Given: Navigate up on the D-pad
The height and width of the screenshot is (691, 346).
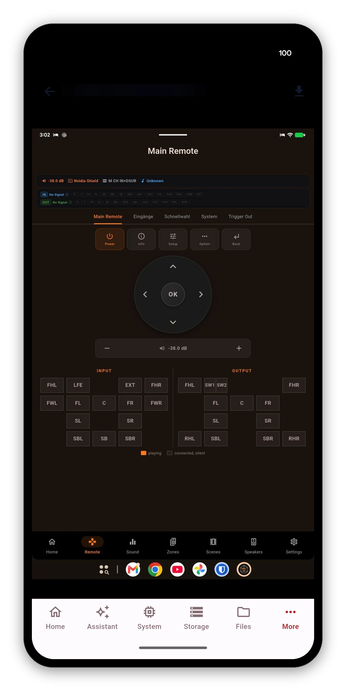Looking at the screenshot, I should 173,266.
